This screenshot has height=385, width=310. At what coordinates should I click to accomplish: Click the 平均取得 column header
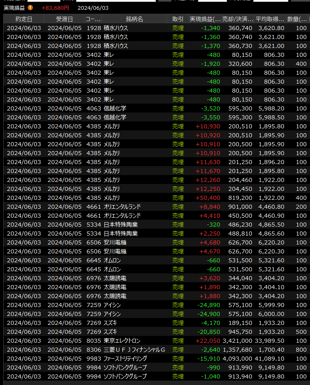[x=270, y=19]
